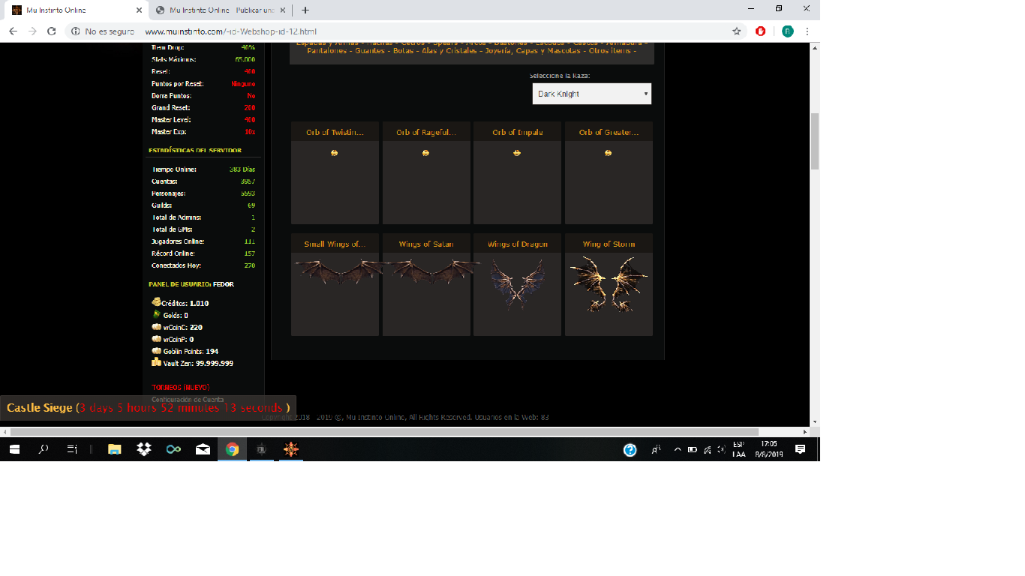
Task: Show hidden system tray icons
Action: coord(678,449)
